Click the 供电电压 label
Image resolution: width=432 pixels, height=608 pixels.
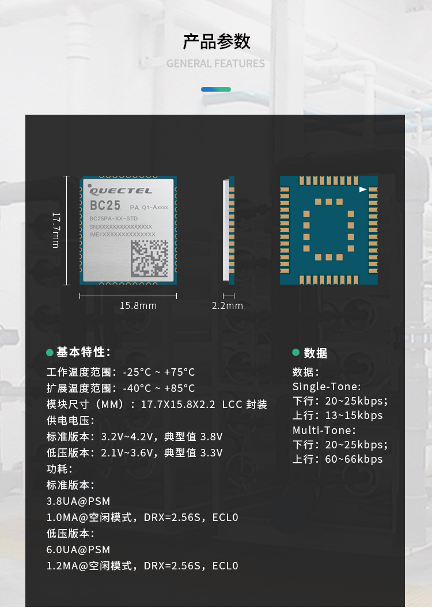pyautogui.click(x=70, y=421)
